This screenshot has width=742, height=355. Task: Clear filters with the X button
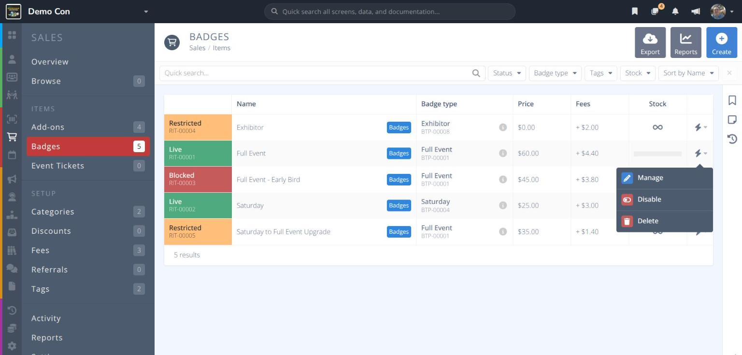click(729, 73)
